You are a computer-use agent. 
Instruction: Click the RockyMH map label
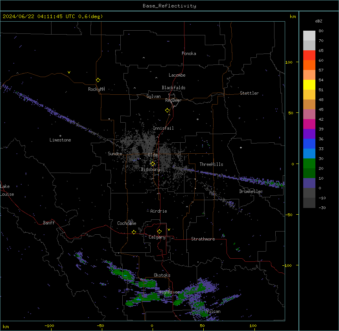tap(96, 89)
